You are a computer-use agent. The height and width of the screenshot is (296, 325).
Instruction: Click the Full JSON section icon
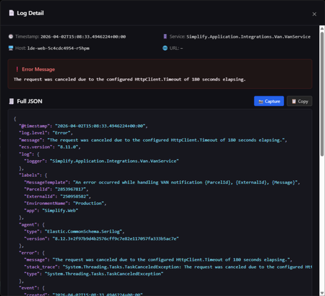coord(11,101)
